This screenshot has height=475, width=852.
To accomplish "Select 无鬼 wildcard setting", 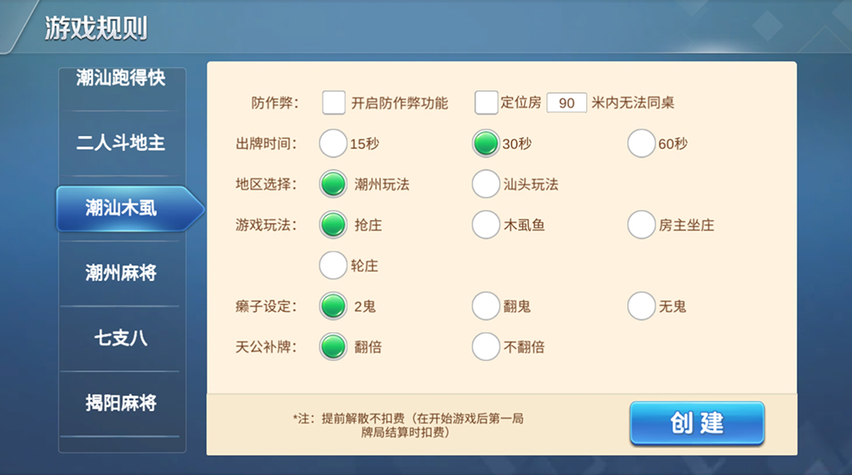I will coord(642,306).
